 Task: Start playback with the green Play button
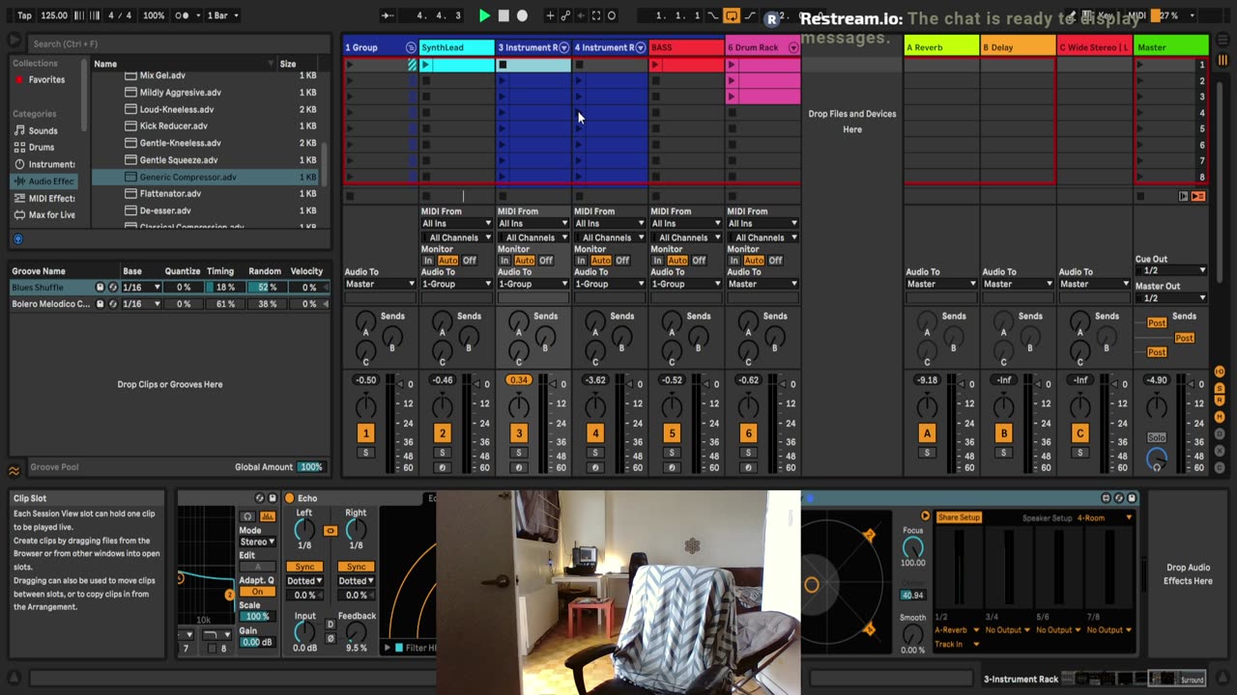pyautogui.click(x=484, y=15)
